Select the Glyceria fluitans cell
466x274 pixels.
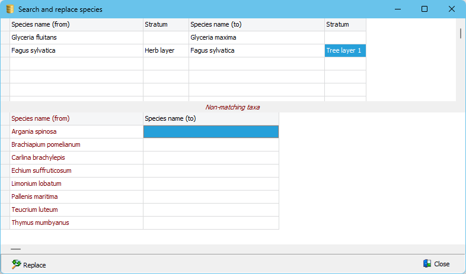76,38
